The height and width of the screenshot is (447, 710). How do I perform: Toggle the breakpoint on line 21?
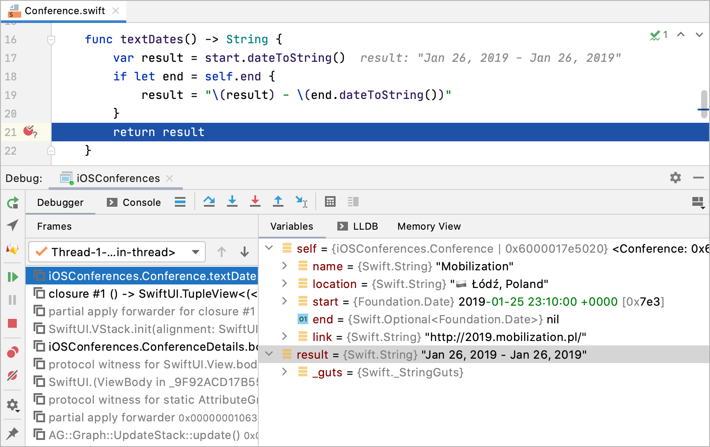(29, 132)
